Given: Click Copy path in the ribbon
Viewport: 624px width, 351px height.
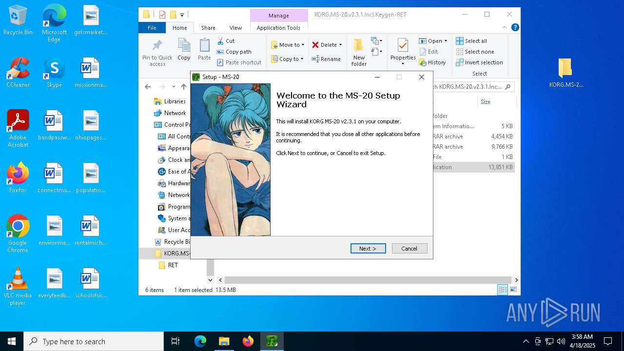Looking at the screenshot, I should pyautogui.click(x=234, y=52).
